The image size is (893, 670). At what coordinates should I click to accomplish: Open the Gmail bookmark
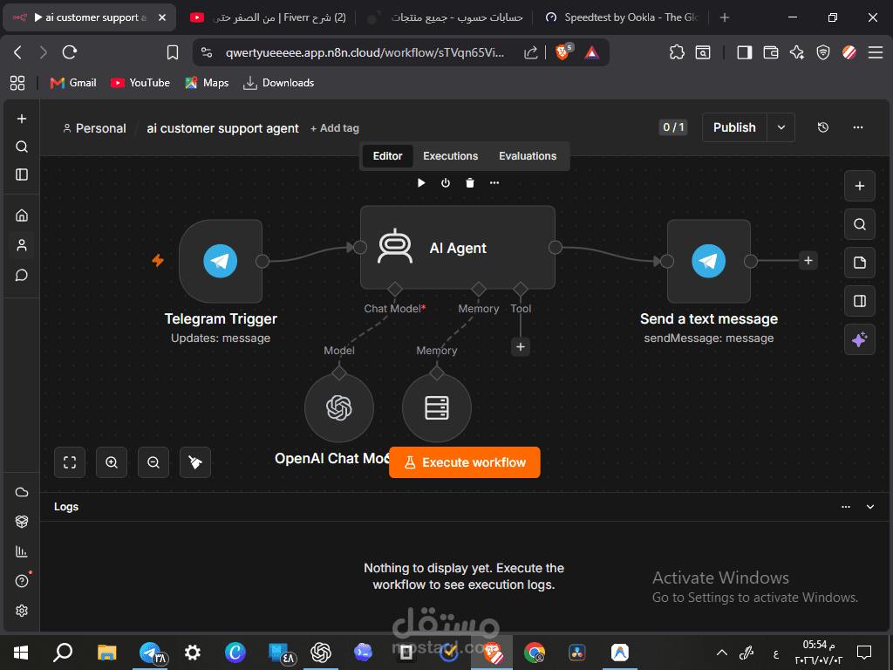click(x=73, y=83)
